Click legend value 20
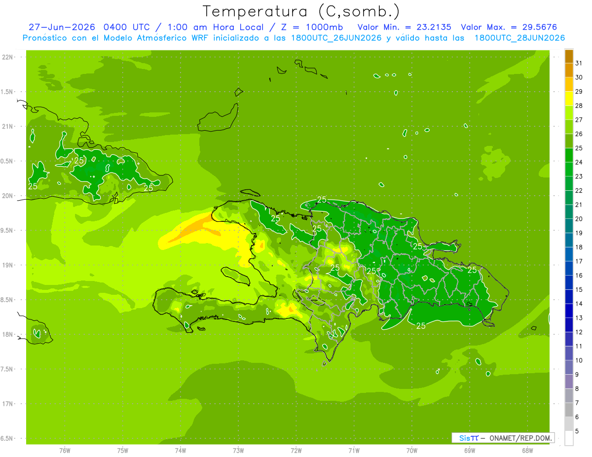Image resolution: width=592 pixels, height=457 pixels. (579, 219)
